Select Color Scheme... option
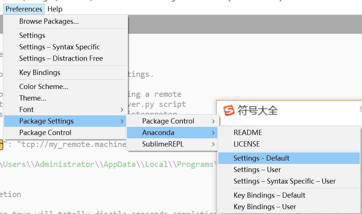 [66, 86]
